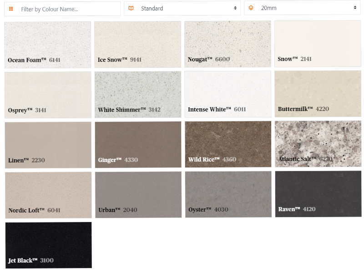Click the swatch book icon next to Standard
Image resolution: width=364 pixels, height=273 pixels.
pyautogui.click(x=131, y=8)
